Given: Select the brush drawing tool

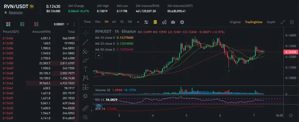Looking at the screenshot, I should pyautogui.click(x=85, y=60).
